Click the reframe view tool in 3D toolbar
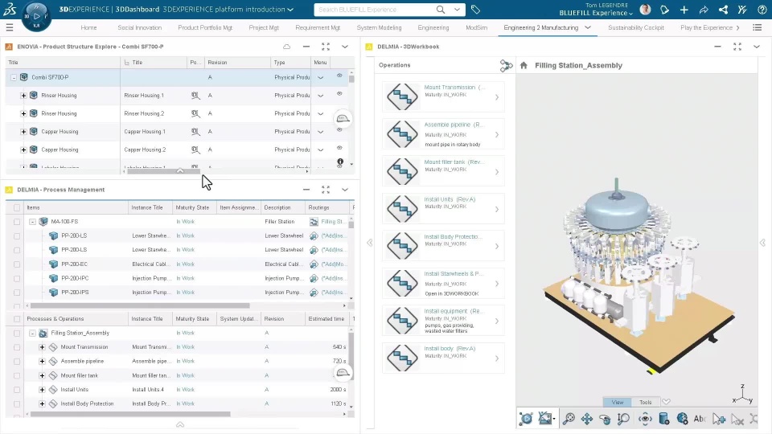 (x=526, y=419)
